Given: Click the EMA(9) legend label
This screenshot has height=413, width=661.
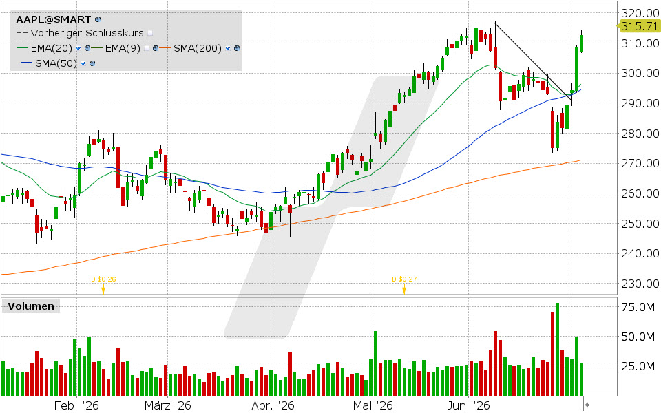Looking at the screenshot, I should (123, 48).
